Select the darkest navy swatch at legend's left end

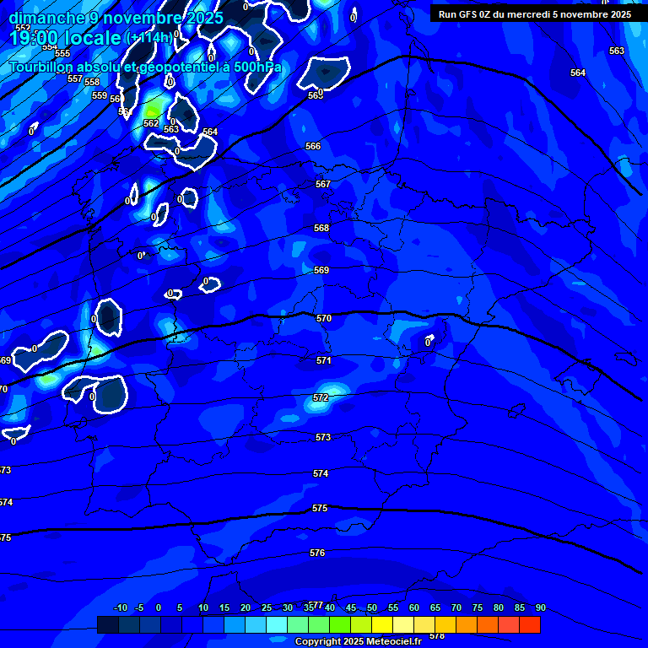[107, 625]
